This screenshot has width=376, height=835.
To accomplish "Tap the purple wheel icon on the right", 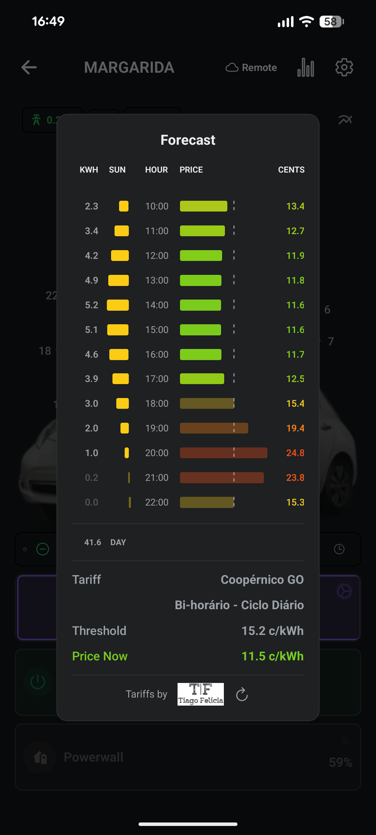I will pyautogui.click(x=344, y=591).
